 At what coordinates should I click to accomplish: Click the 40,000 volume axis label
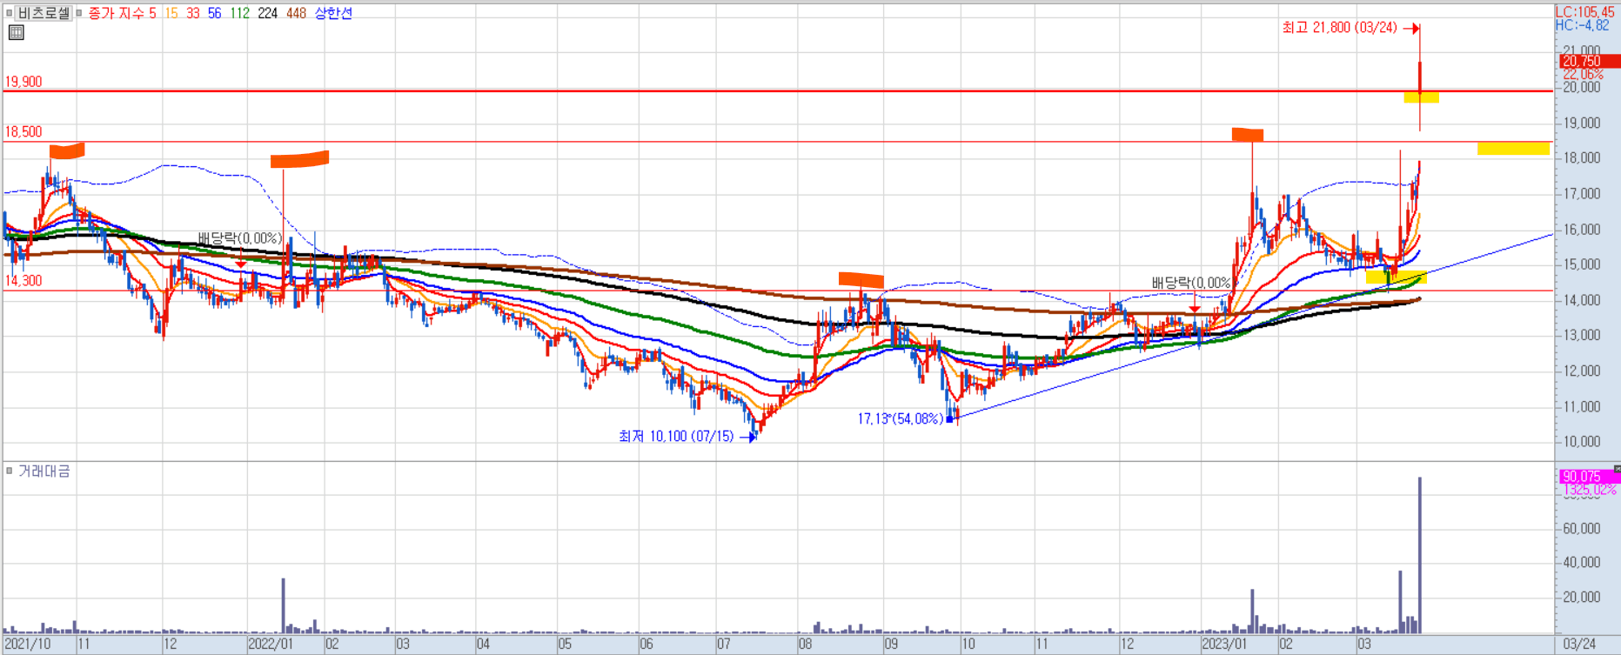[x=1582, y=563]
